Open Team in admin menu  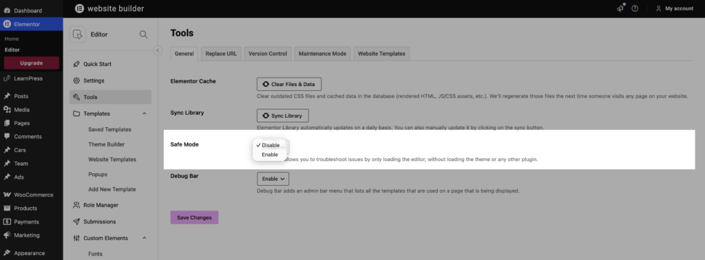pyautogui.click(x=32, y=164)
